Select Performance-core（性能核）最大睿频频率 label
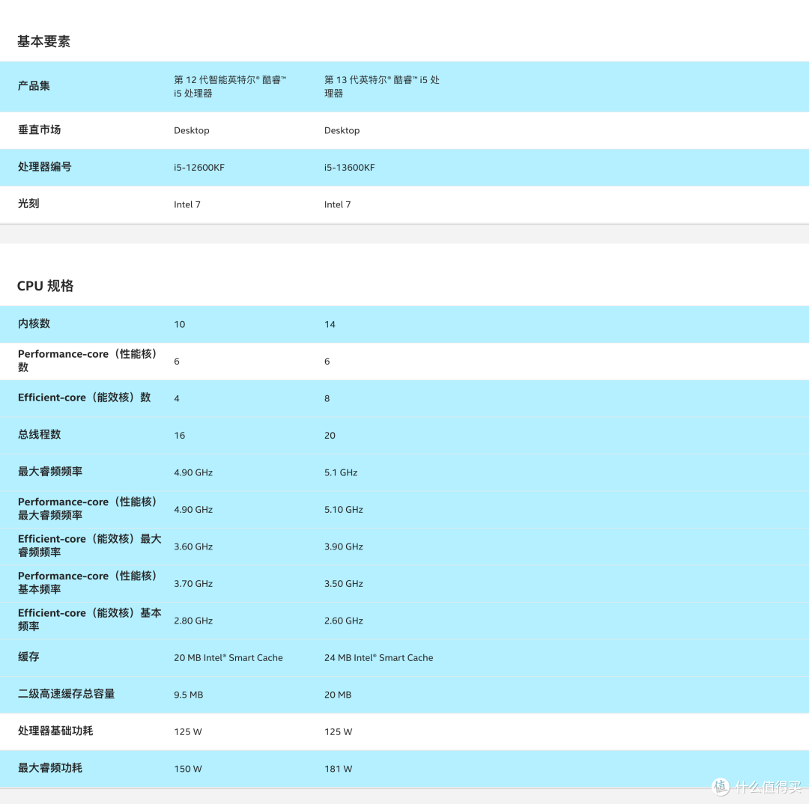This screenshot has height=804, width=809. click(87, 508)
